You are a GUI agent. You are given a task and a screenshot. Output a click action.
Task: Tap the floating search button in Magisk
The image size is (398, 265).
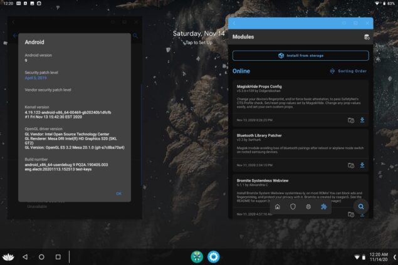360,206
